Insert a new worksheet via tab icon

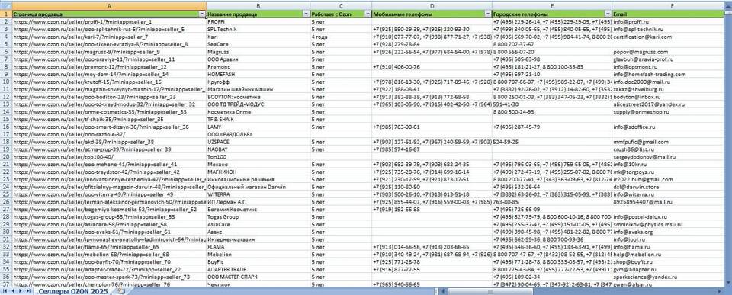tap(121, 291)
